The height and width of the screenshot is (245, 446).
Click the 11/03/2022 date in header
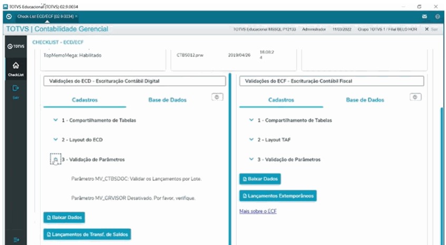pos(342,29)
